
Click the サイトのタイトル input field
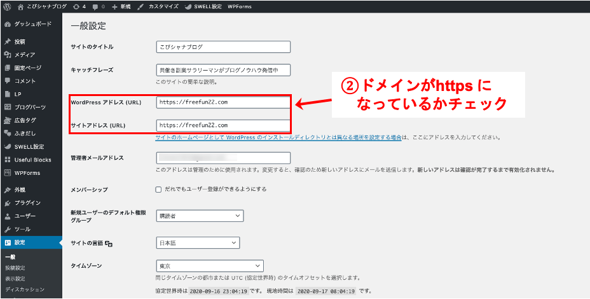click(223, 46)
